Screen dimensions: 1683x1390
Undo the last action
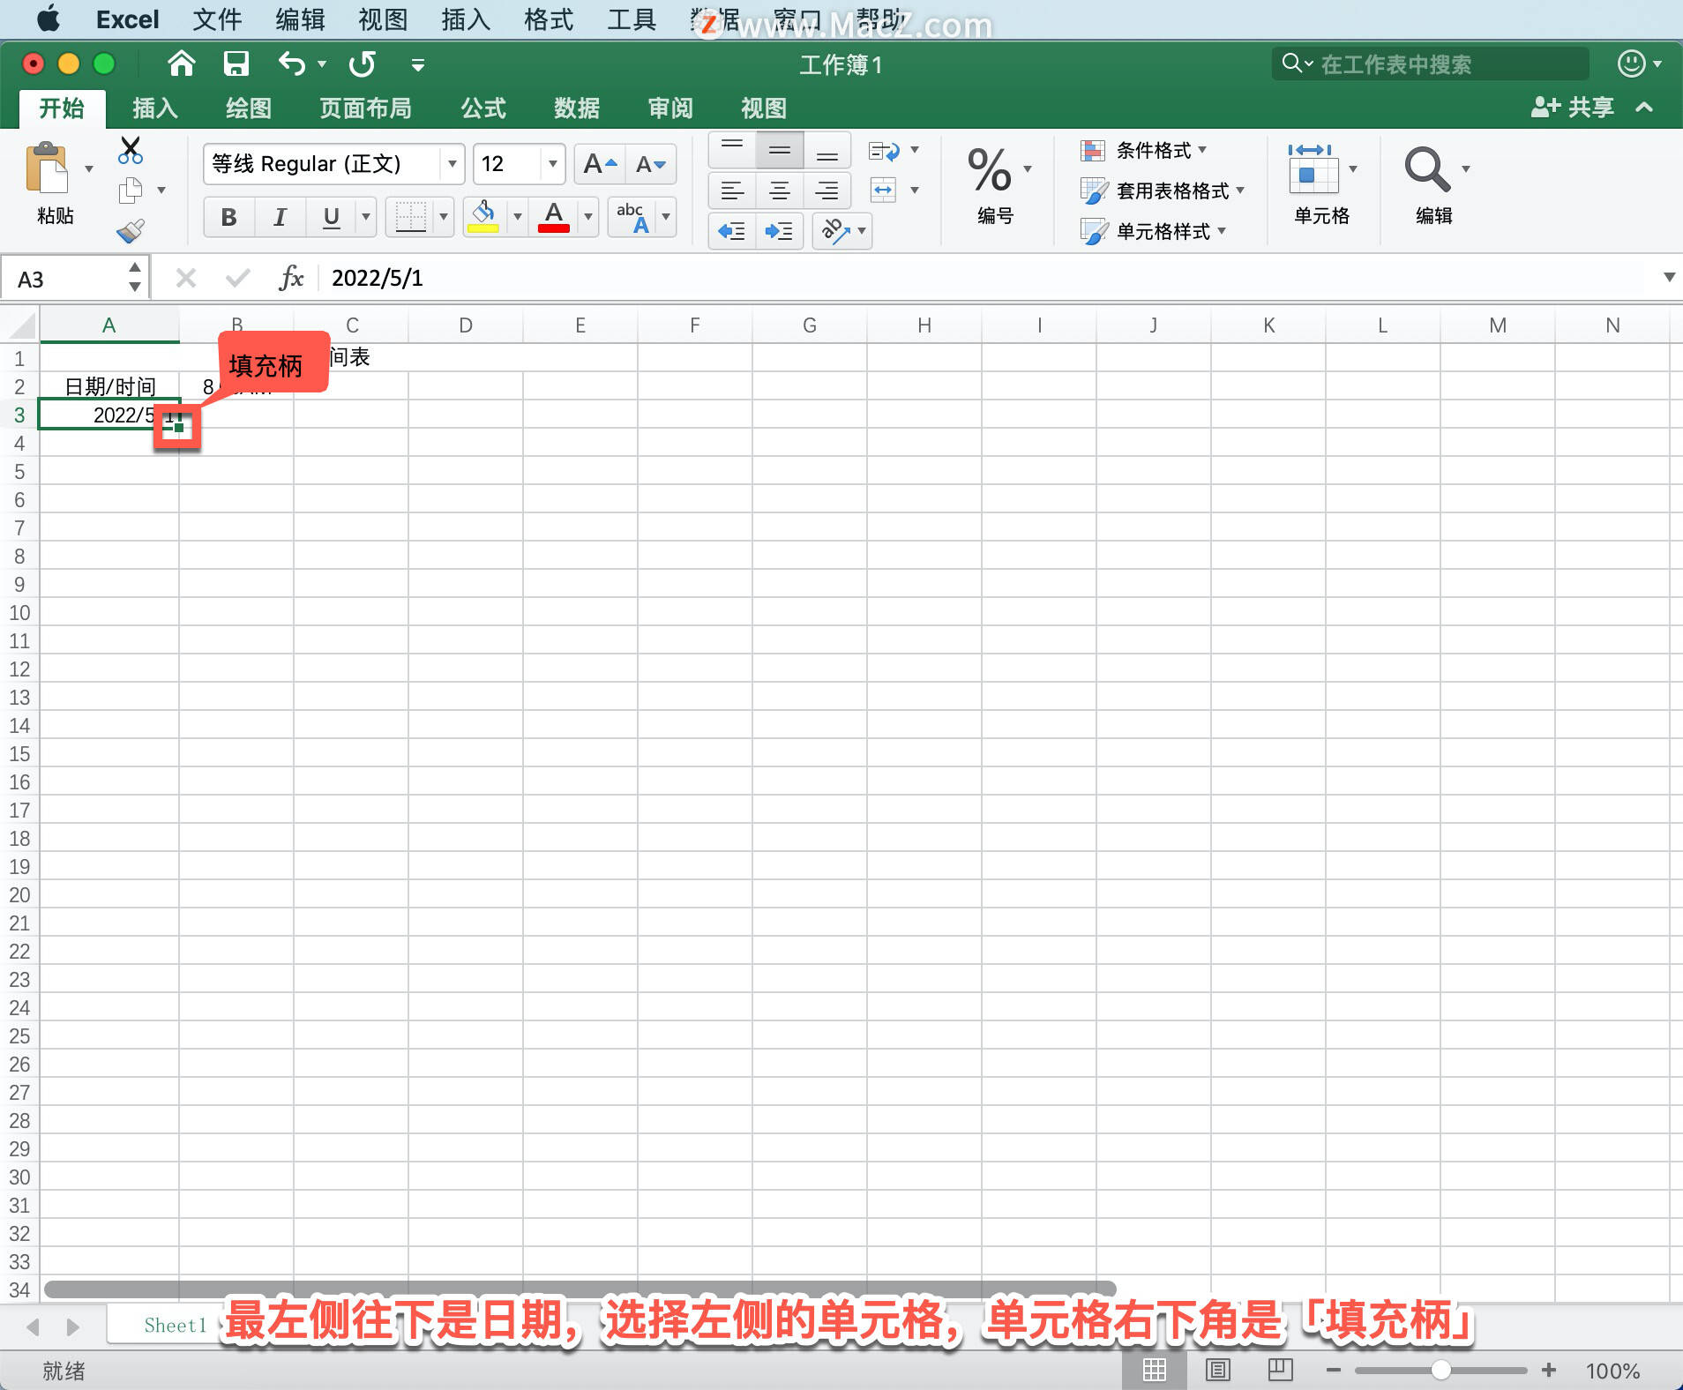tap(292, 64)
